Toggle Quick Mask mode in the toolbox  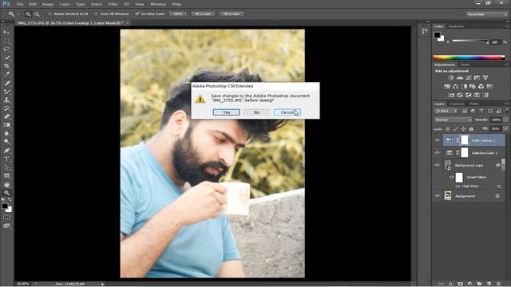point(6,217)
